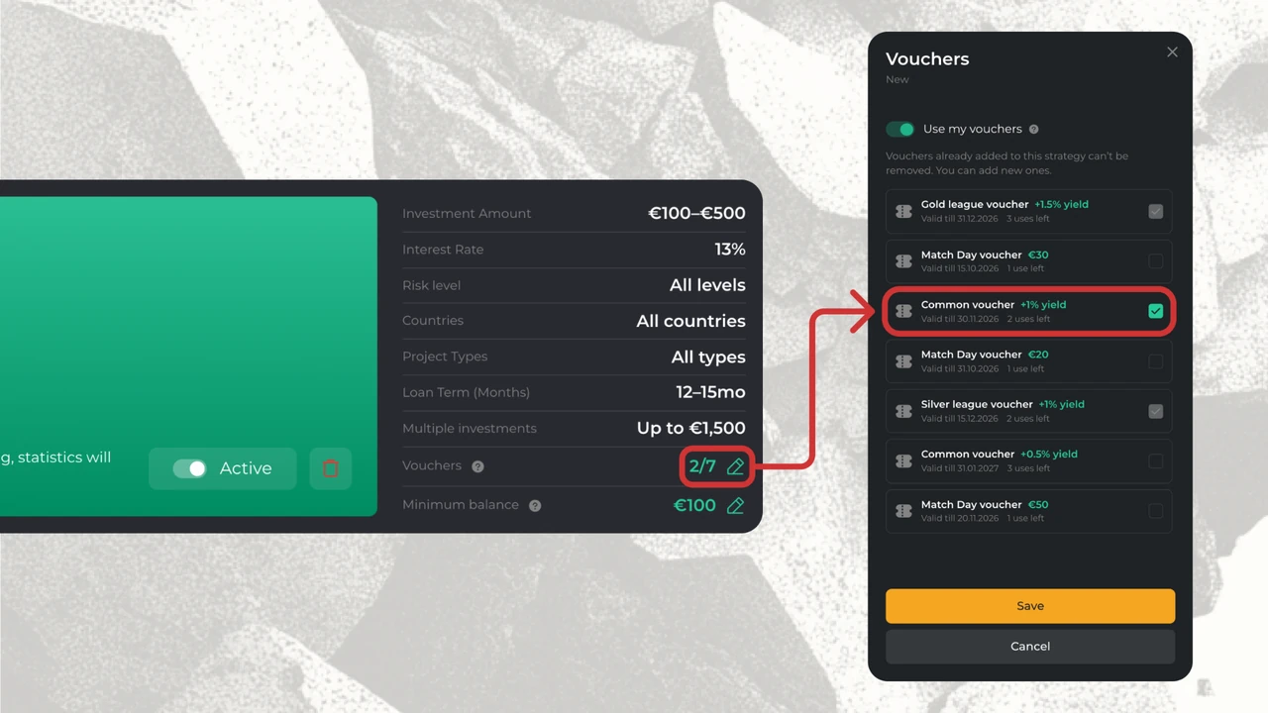The width and height of the screenshot is (1268, 713).
Task: Click the €100 minimum balance value
Action: [694, 506]
